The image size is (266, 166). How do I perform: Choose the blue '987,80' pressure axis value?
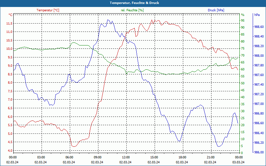click(x=259, y=65)
